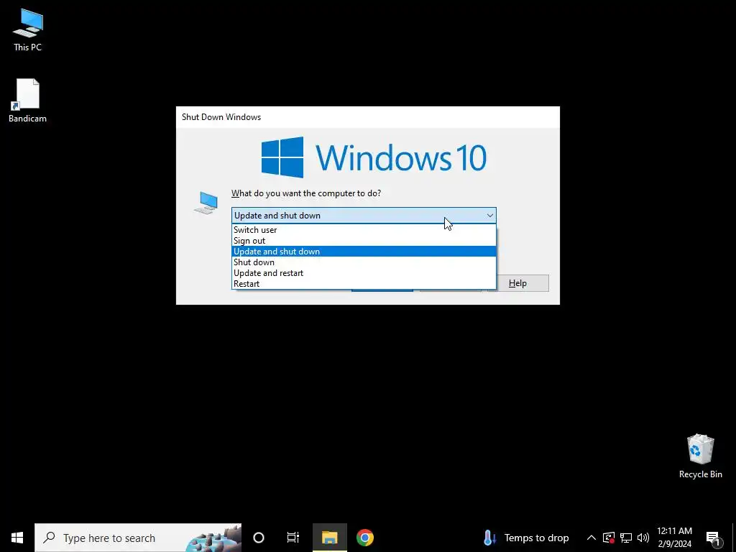Select Update and restart option

click(364, 273)
